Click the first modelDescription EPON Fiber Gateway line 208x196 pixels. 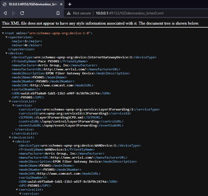click(x=71, y=73)
